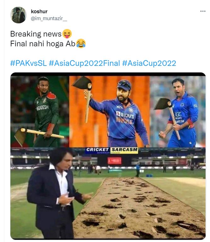
Task: Open the @im_muntazir__ handle link
Action: 49,19
